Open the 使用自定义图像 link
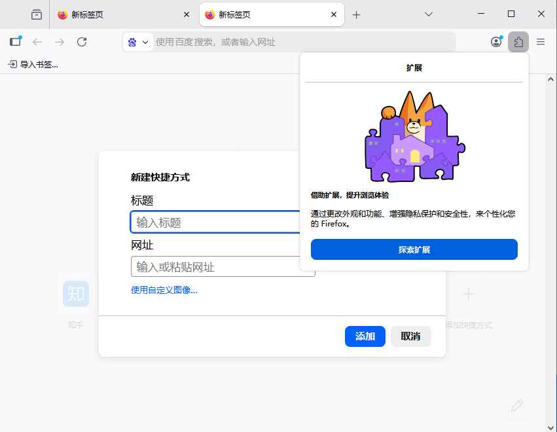The height and width of the screenshot is (432, 557). click(164, 290)
